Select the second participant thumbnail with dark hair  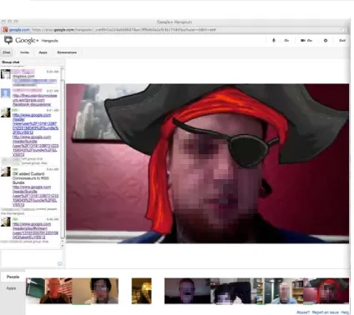click(x=95, y=291)
